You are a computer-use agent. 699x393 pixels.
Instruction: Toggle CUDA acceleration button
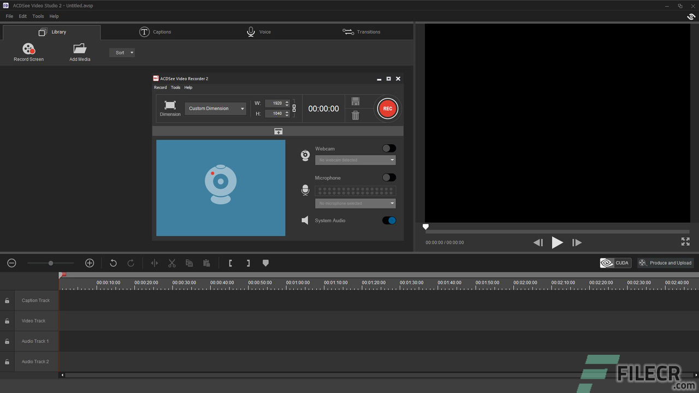616,263
